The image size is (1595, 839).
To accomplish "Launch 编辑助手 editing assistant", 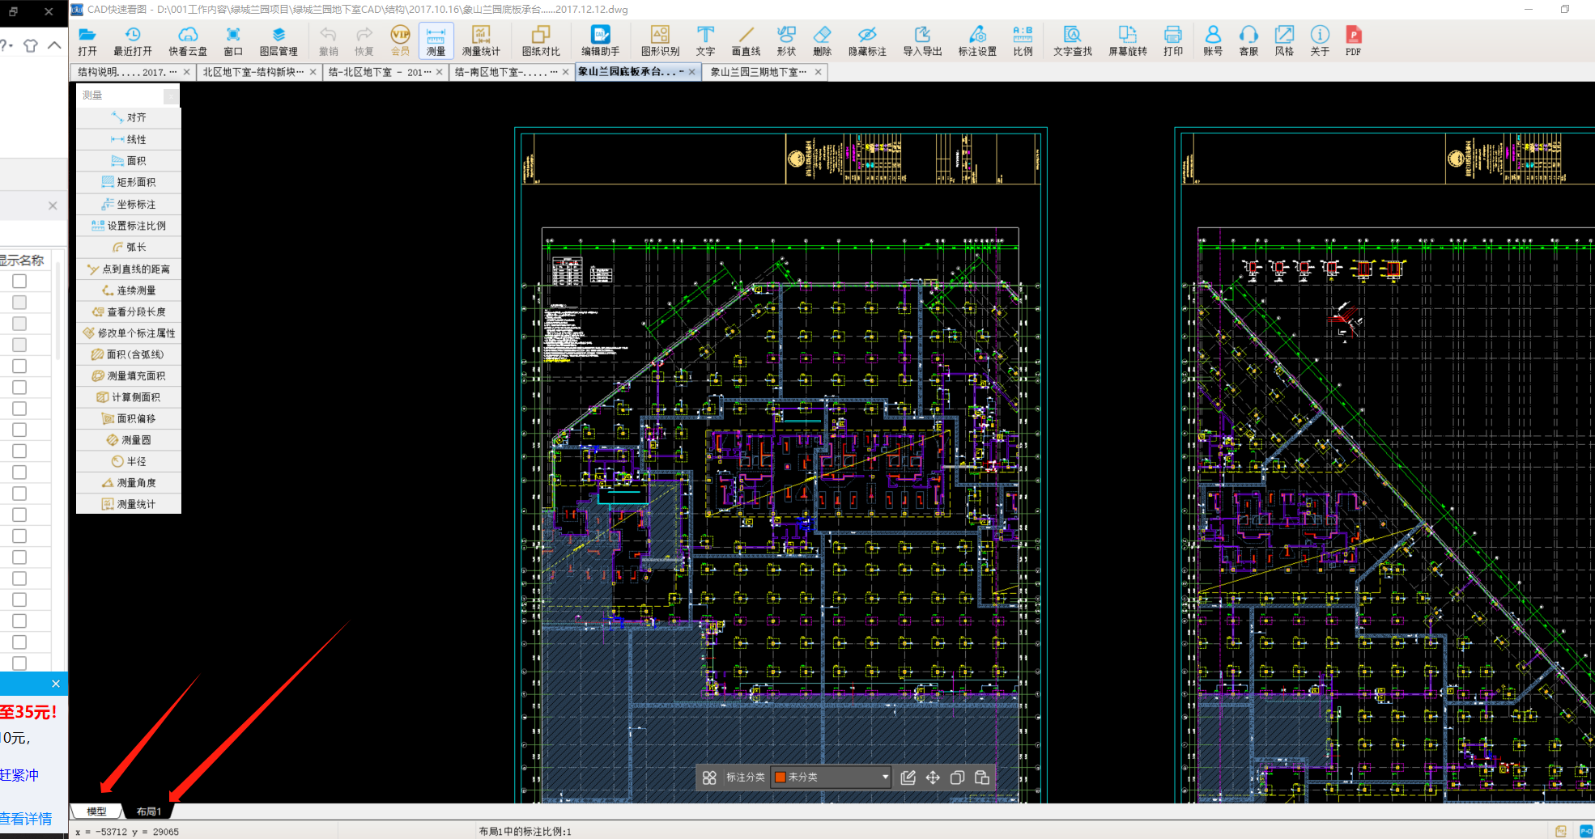I will (x=601, y=40).
